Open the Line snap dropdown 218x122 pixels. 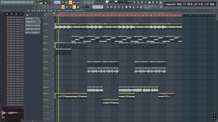click(86, 7)
